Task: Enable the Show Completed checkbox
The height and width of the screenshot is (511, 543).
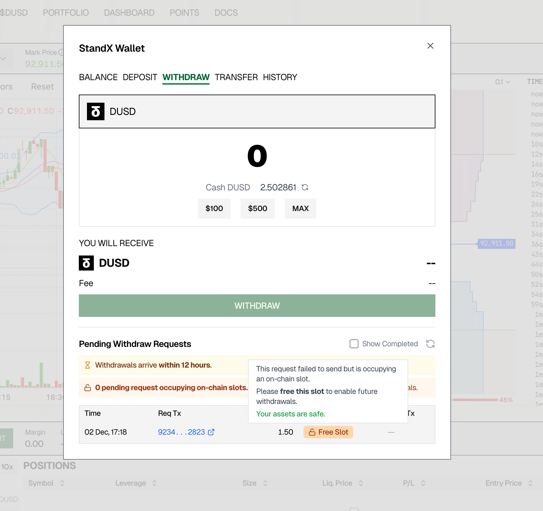Action: pos(354,344)
